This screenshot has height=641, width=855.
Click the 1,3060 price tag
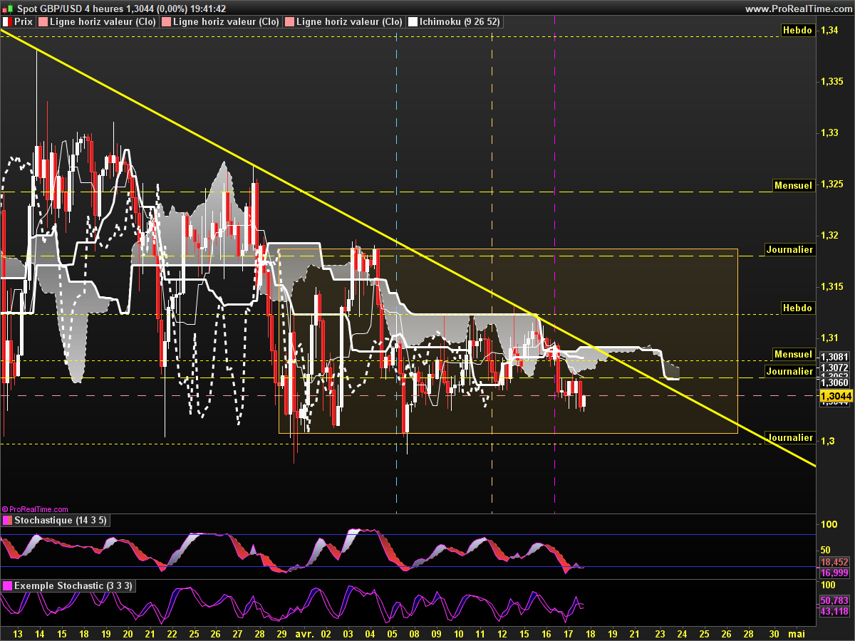[x=834, y=382]
